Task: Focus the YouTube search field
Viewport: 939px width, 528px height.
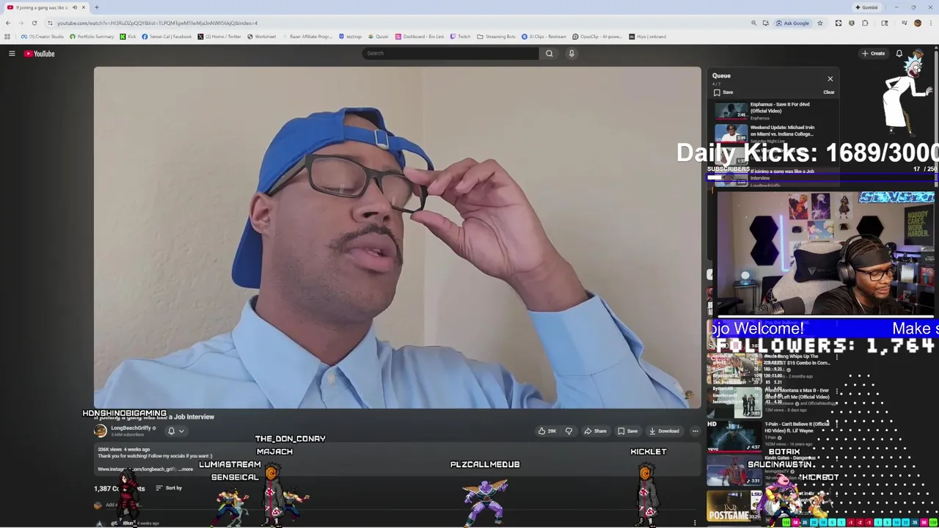Action: coord(450,54)
